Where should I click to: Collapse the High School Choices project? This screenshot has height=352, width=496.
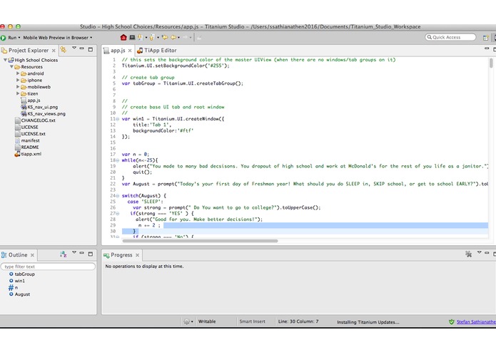5,60
